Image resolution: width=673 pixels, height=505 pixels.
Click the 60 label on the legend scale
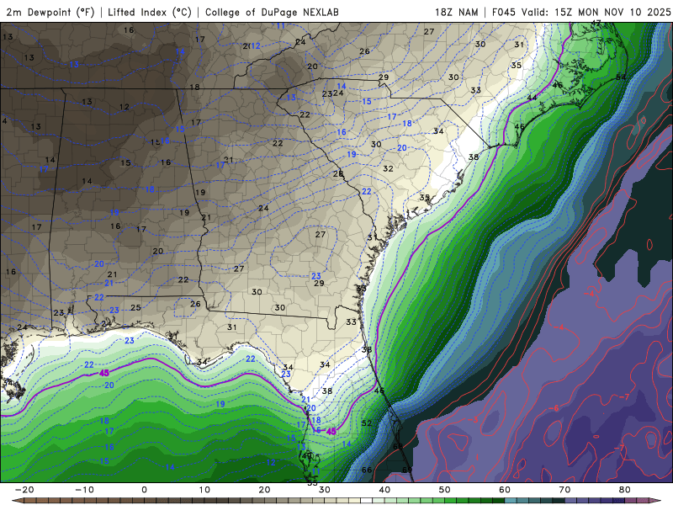click(505, 490)
